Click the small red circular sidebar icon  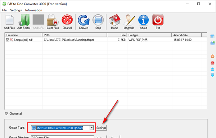click(212, 63)
